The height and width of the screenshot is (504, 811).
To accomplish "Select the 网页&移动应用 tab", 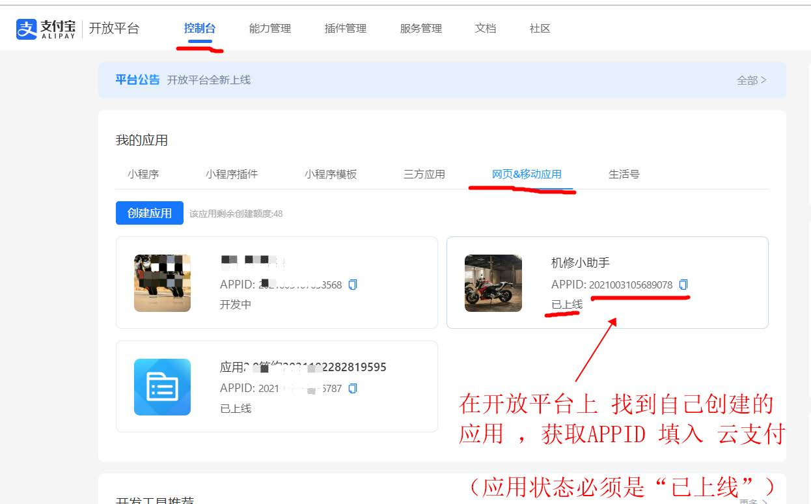I will [527, 175].
